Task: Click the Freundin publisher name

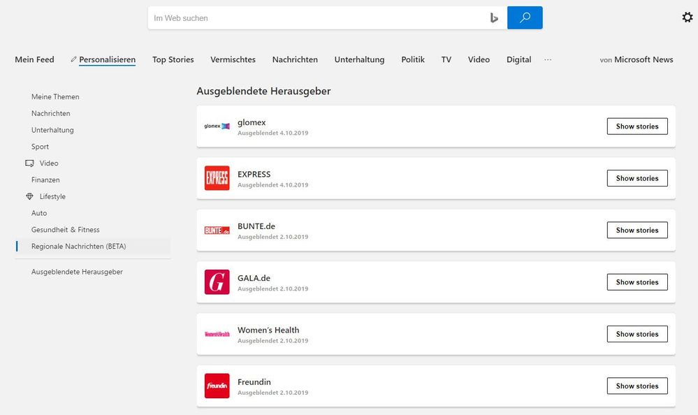Action: [254, 382]
